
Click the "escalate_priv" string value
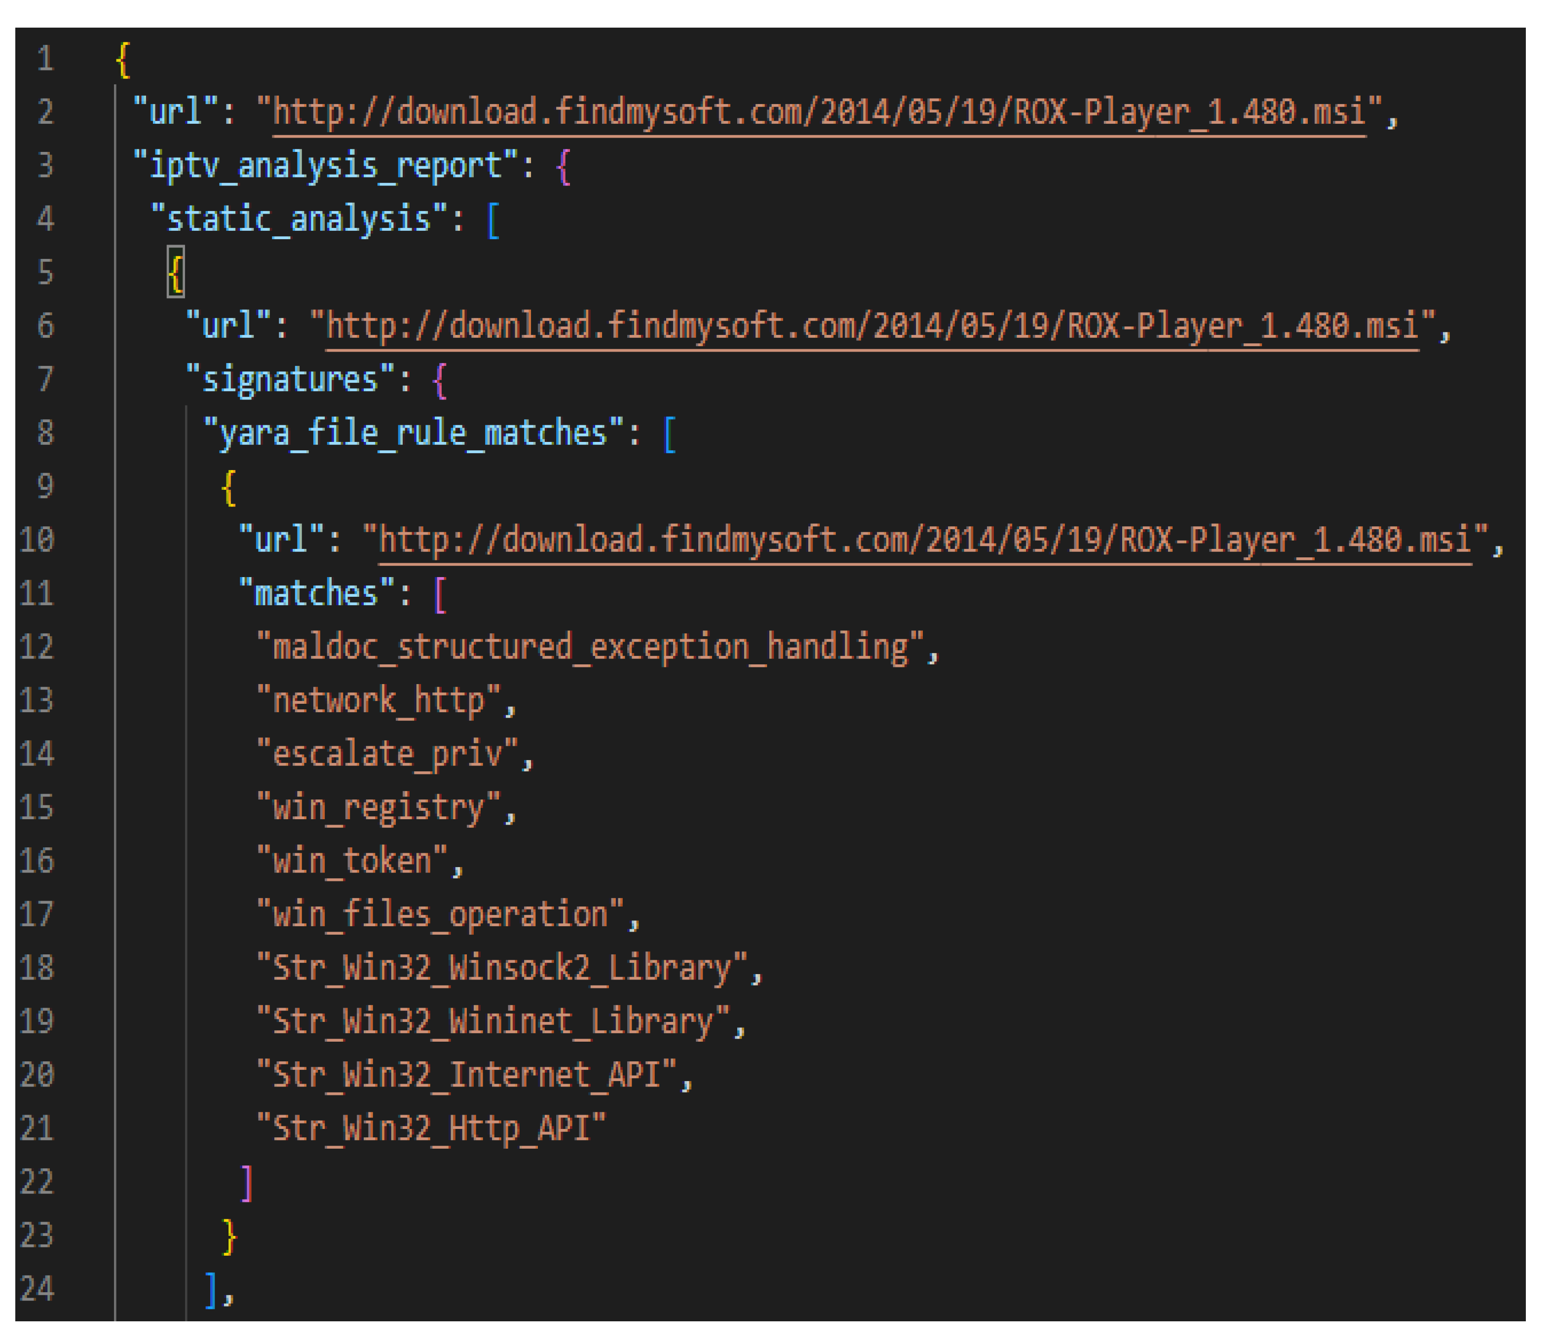[387, 754]
